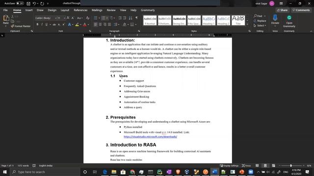Toggle the AutoSave switch
Image resolution: width=314 pixels, height=176 pixels.
click(x=20, y=3)
